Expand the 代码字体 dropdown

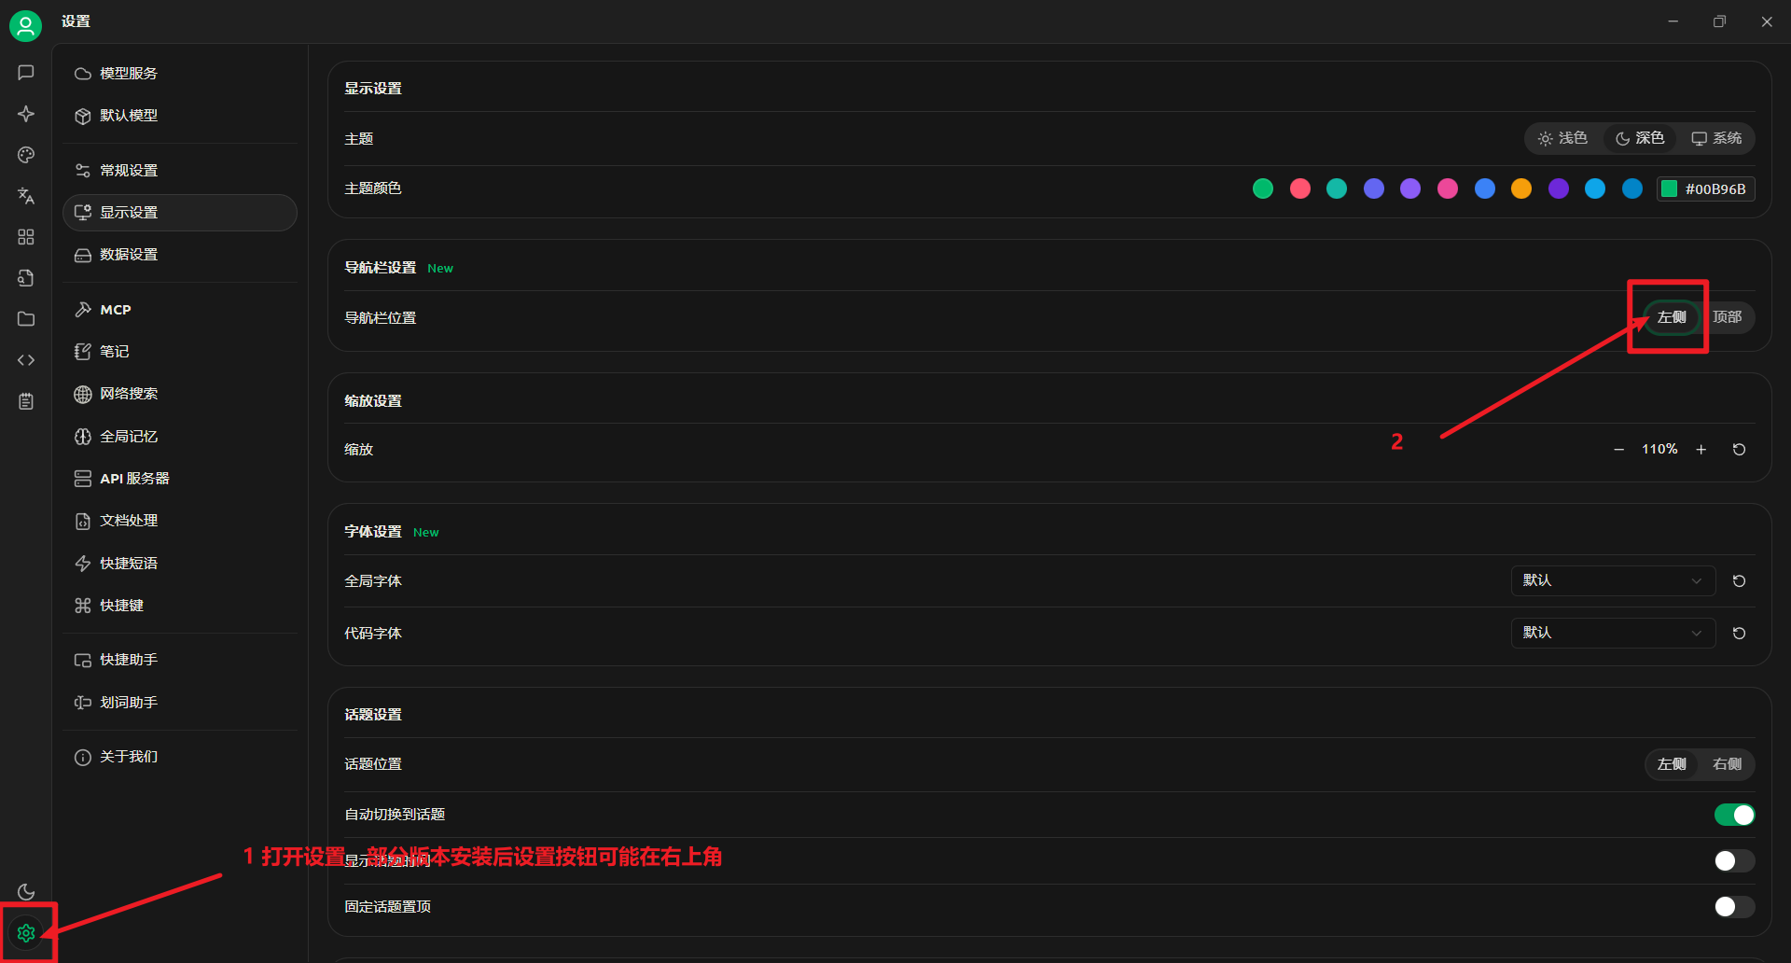click(1612, 633)
